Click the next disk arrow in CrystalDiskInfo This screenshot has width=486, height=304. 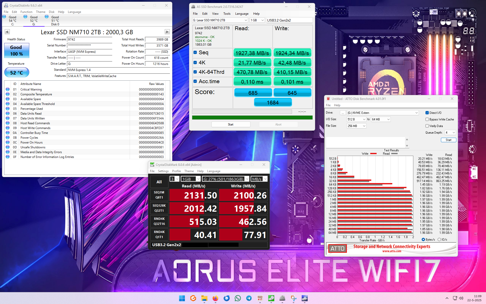(167, 32)
